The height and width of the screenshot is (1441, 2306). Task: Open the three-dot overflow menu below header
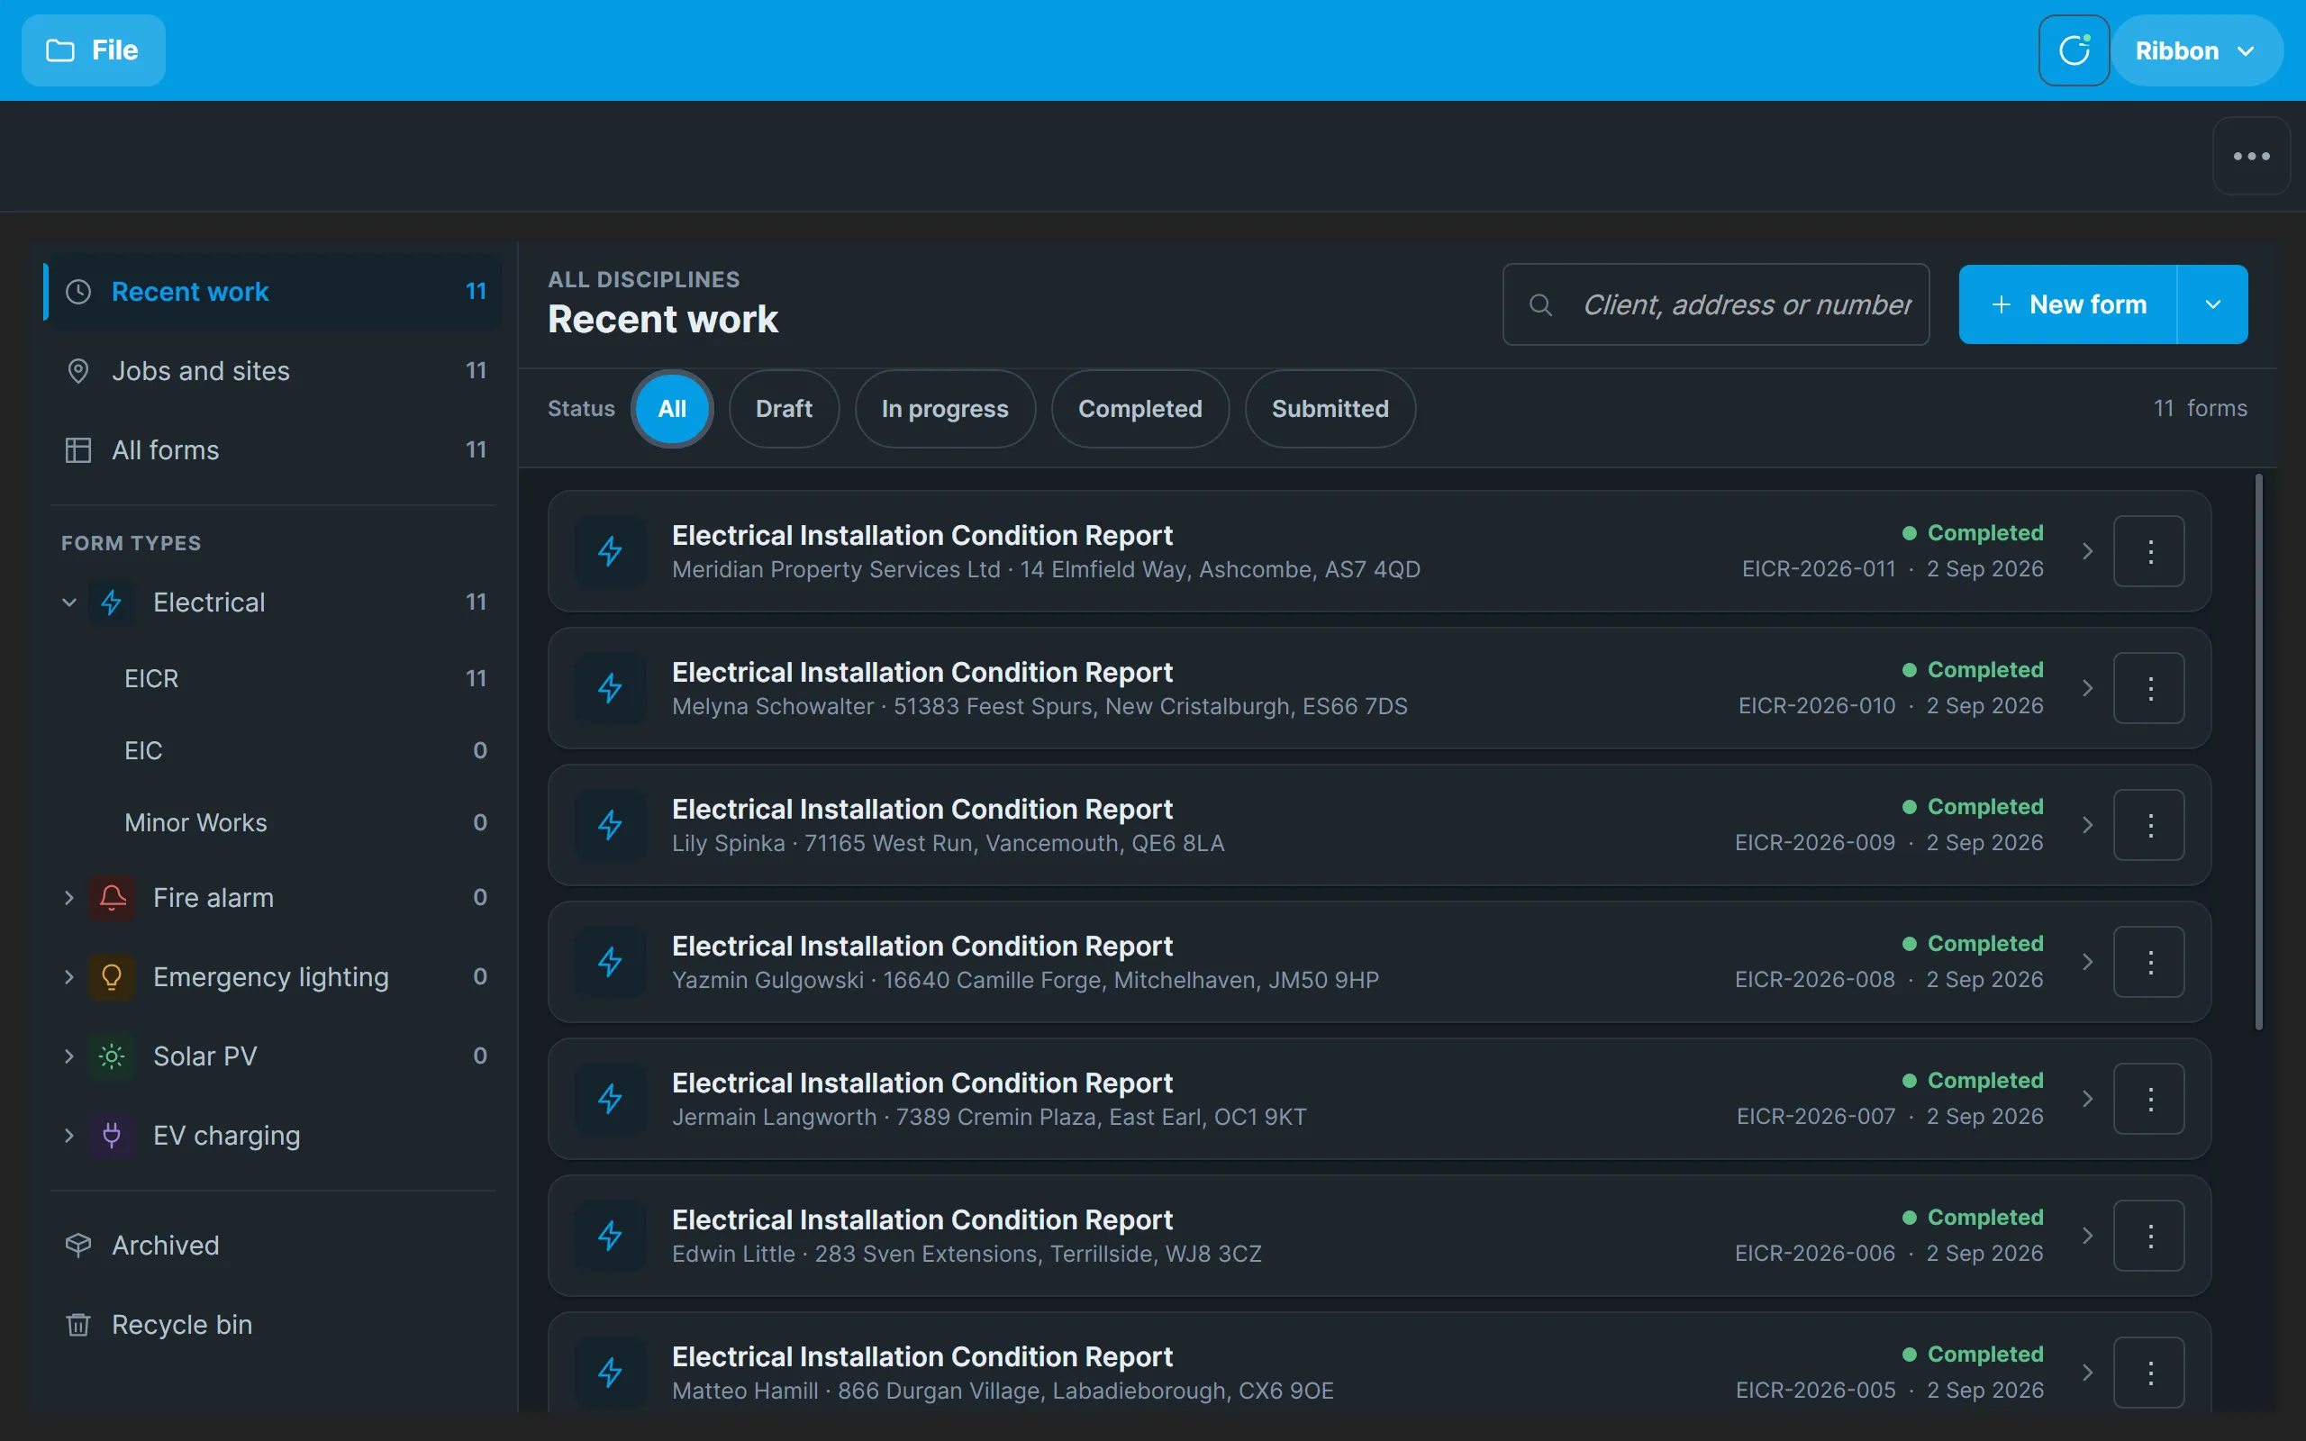(x=2251, y=157)
